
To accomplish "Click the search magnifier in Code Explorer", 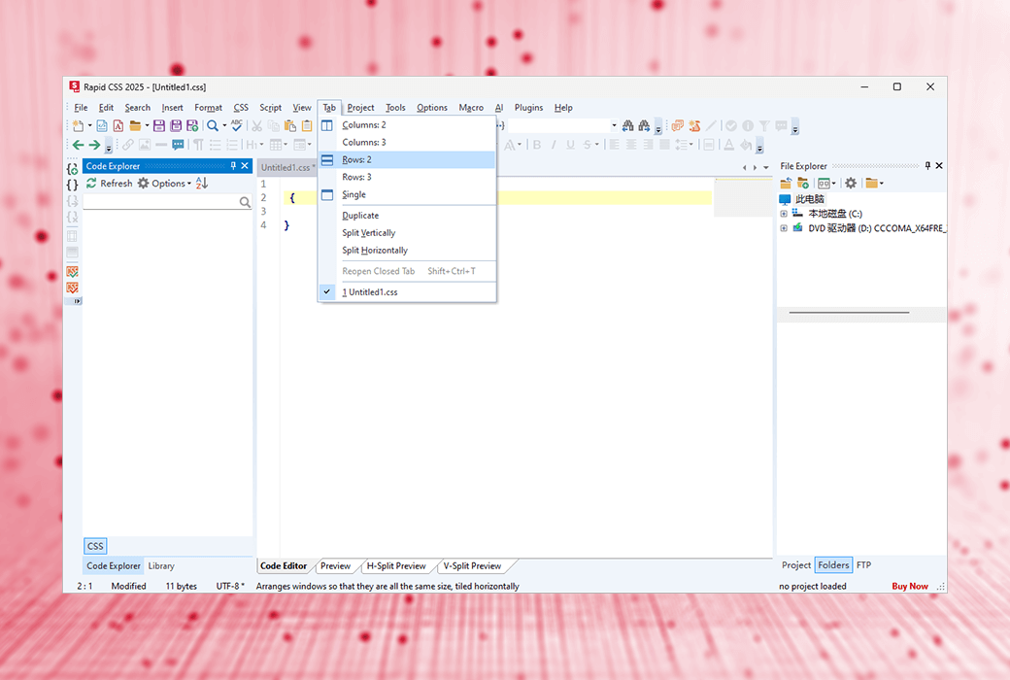I will tap(245, 202).
